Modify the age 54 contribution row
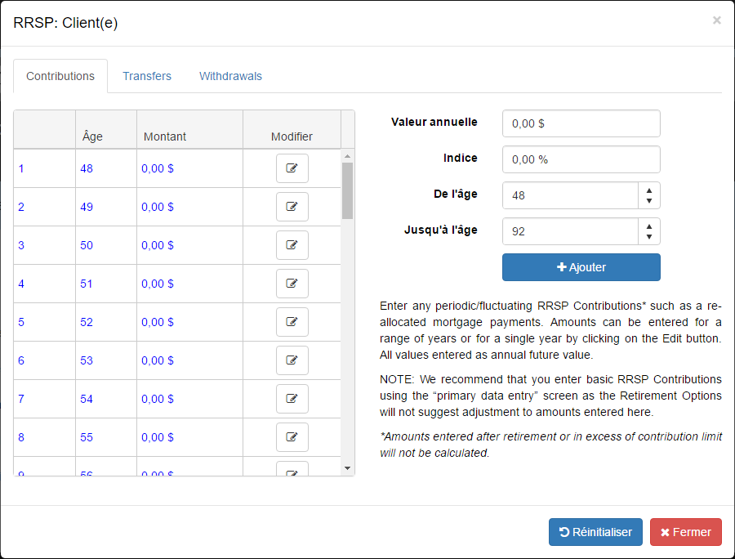The height and width of the screenshot is (559, 735). tap(292, 399)
